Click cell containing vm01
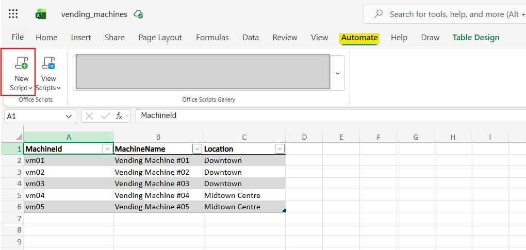The image size is (526, 250). point(69,160)
